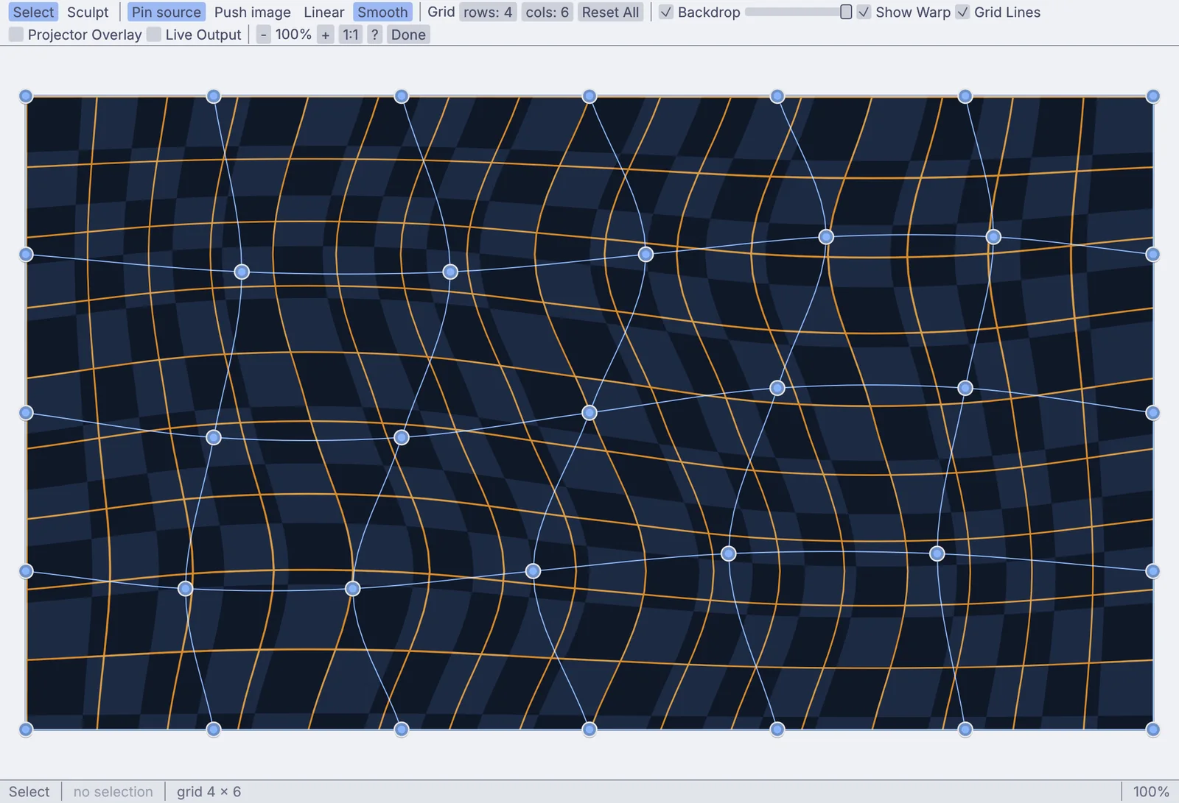The image size is (1179, 803).
Task: Click the 'no selection' status text
Action: click(x=113, y=792)
